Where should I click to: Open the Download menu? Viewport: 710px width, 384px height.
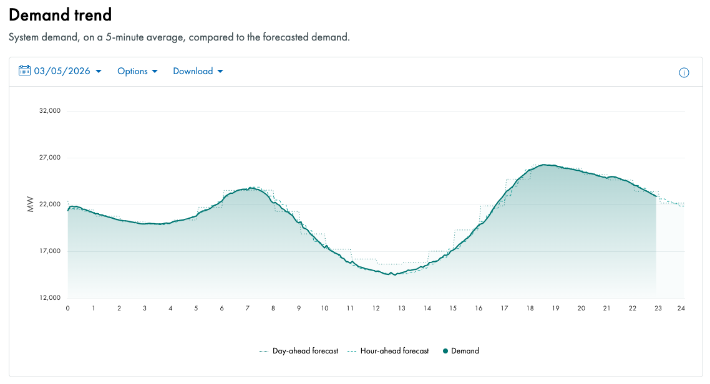[x=193, y=71]
